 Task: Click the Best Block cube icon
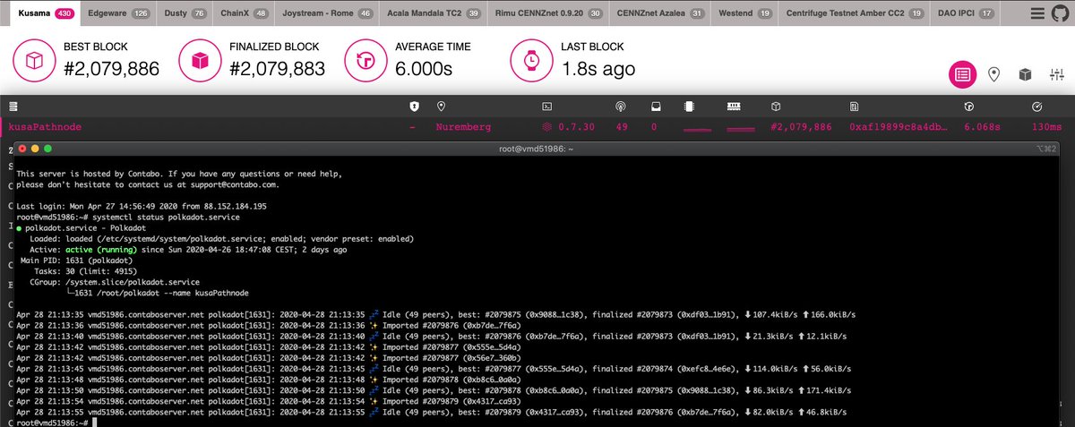(35, 60)
